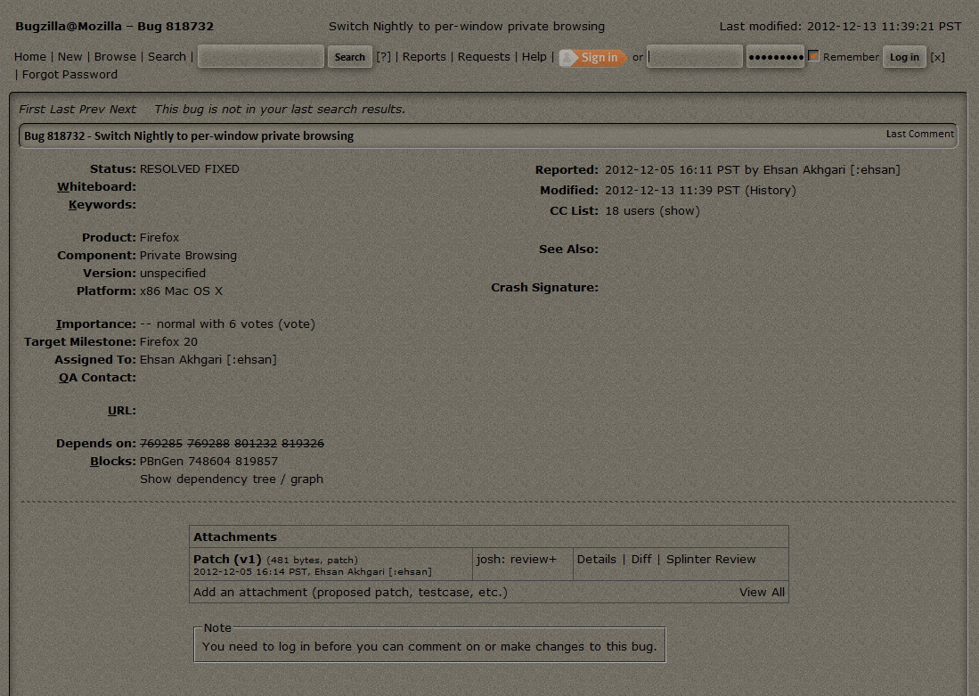
Task: Open the QA Contact label link
Action: click(97, 377)
